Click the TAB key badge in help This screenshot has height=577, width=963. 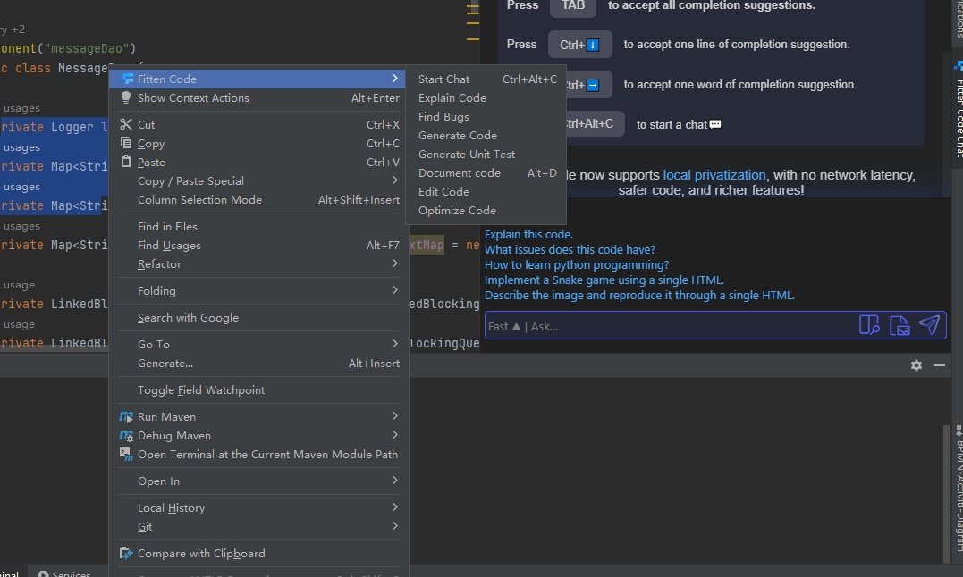(x=573, y=5)
